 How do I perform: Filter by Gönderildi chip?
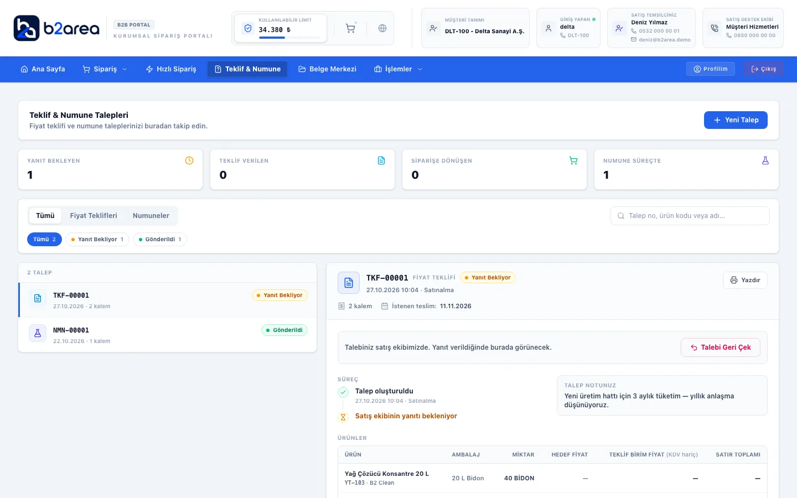(160, 240)
